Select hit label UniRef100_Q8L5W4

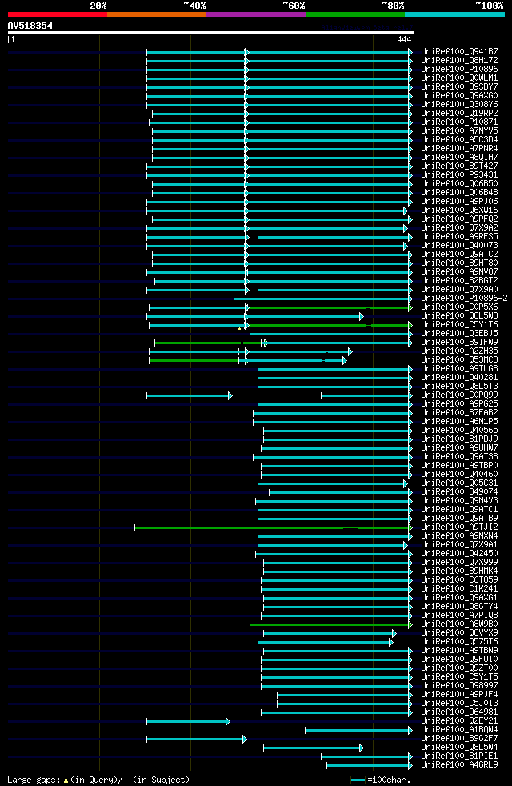(459, 747)
